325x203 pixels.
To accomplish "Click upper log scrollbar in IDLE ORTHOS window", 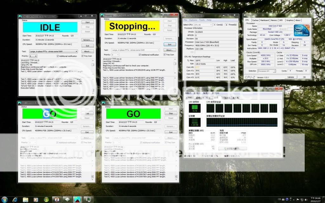I will pos(93,67).
